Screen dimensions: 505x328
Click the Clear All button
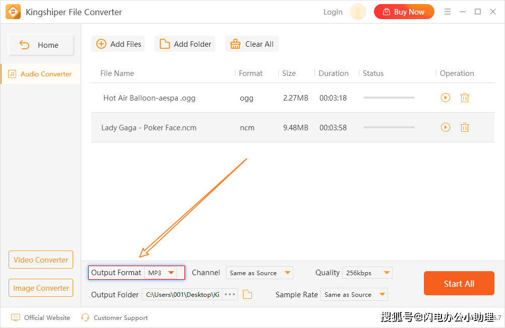pos(252,44)
